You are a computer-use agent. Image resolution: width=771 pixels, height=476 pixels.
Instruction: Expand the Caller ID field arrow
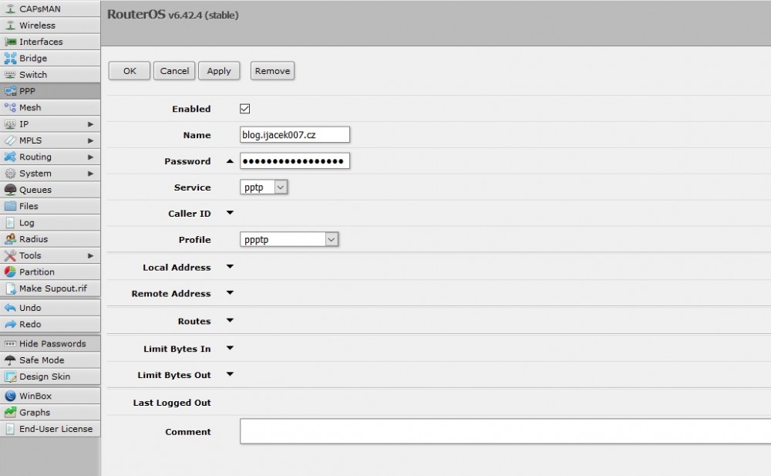click(x=230, y=213)
